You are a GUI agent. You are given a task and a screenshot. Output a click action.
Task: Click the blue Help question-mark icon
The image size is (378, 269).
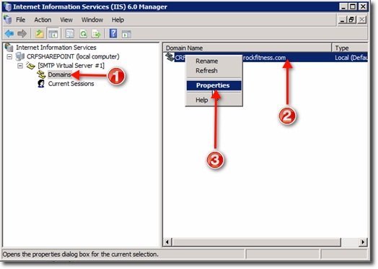113,33
